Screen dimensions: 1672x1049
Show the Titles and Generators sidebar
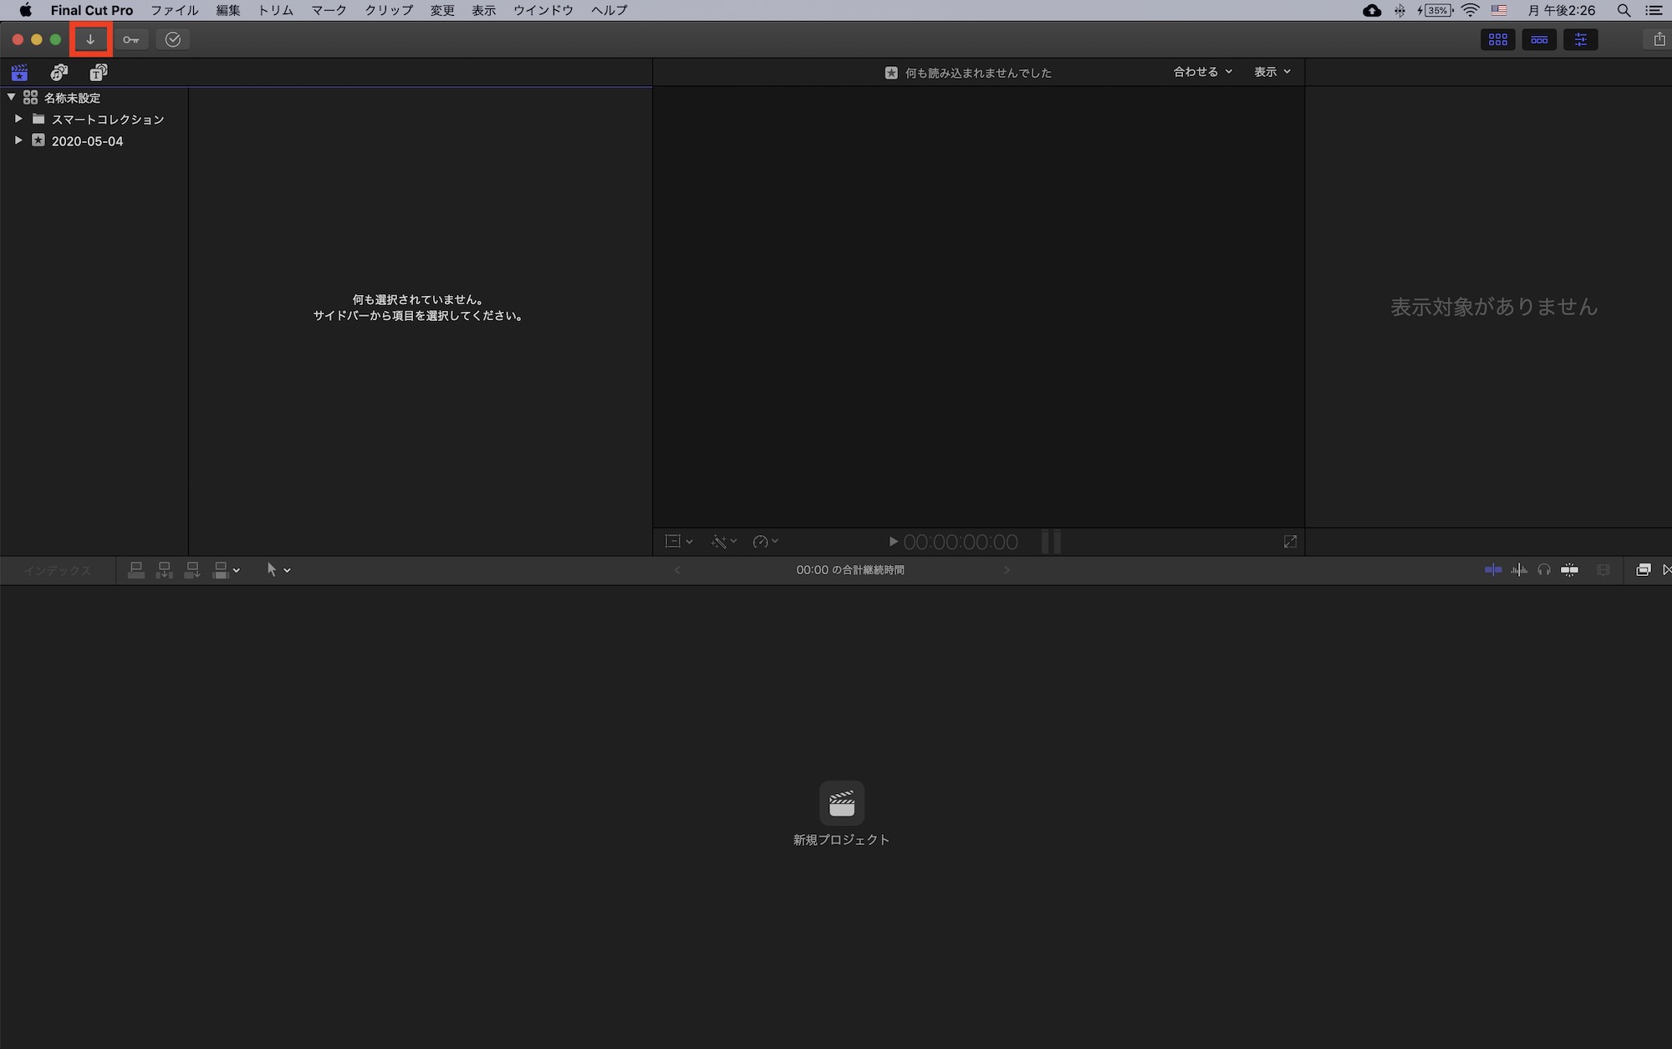coord(99,73)
